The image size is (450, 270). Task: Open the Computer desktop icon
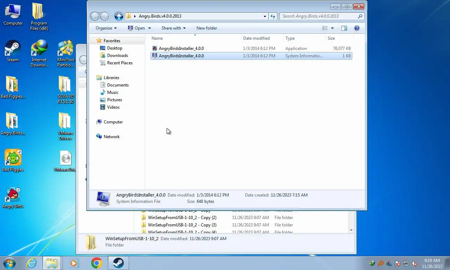[x=13, y=15]
